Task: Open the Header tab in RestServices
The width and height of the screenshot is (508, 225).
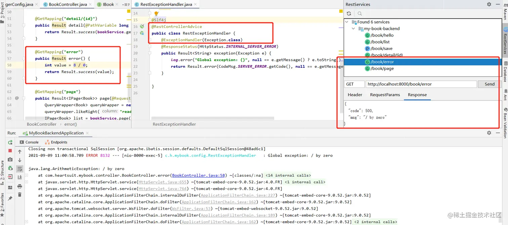Action: pos(355,95)
